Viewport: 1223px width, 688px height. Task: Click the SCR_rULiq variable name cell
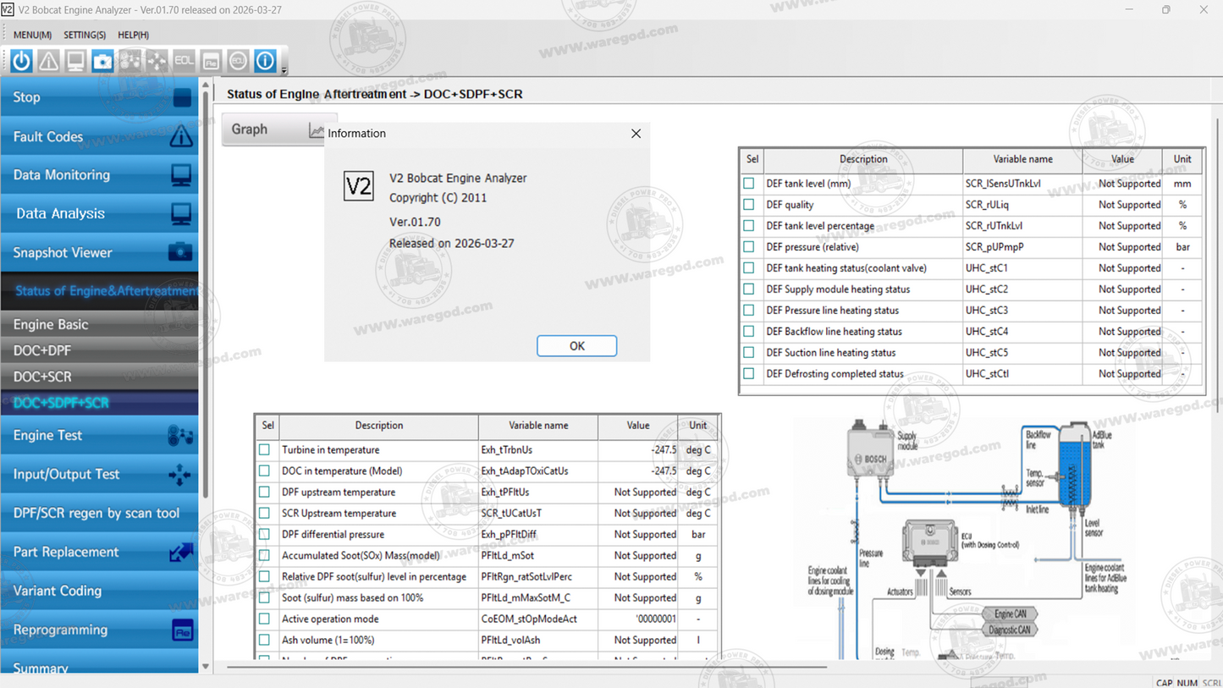pos(1022,205)
